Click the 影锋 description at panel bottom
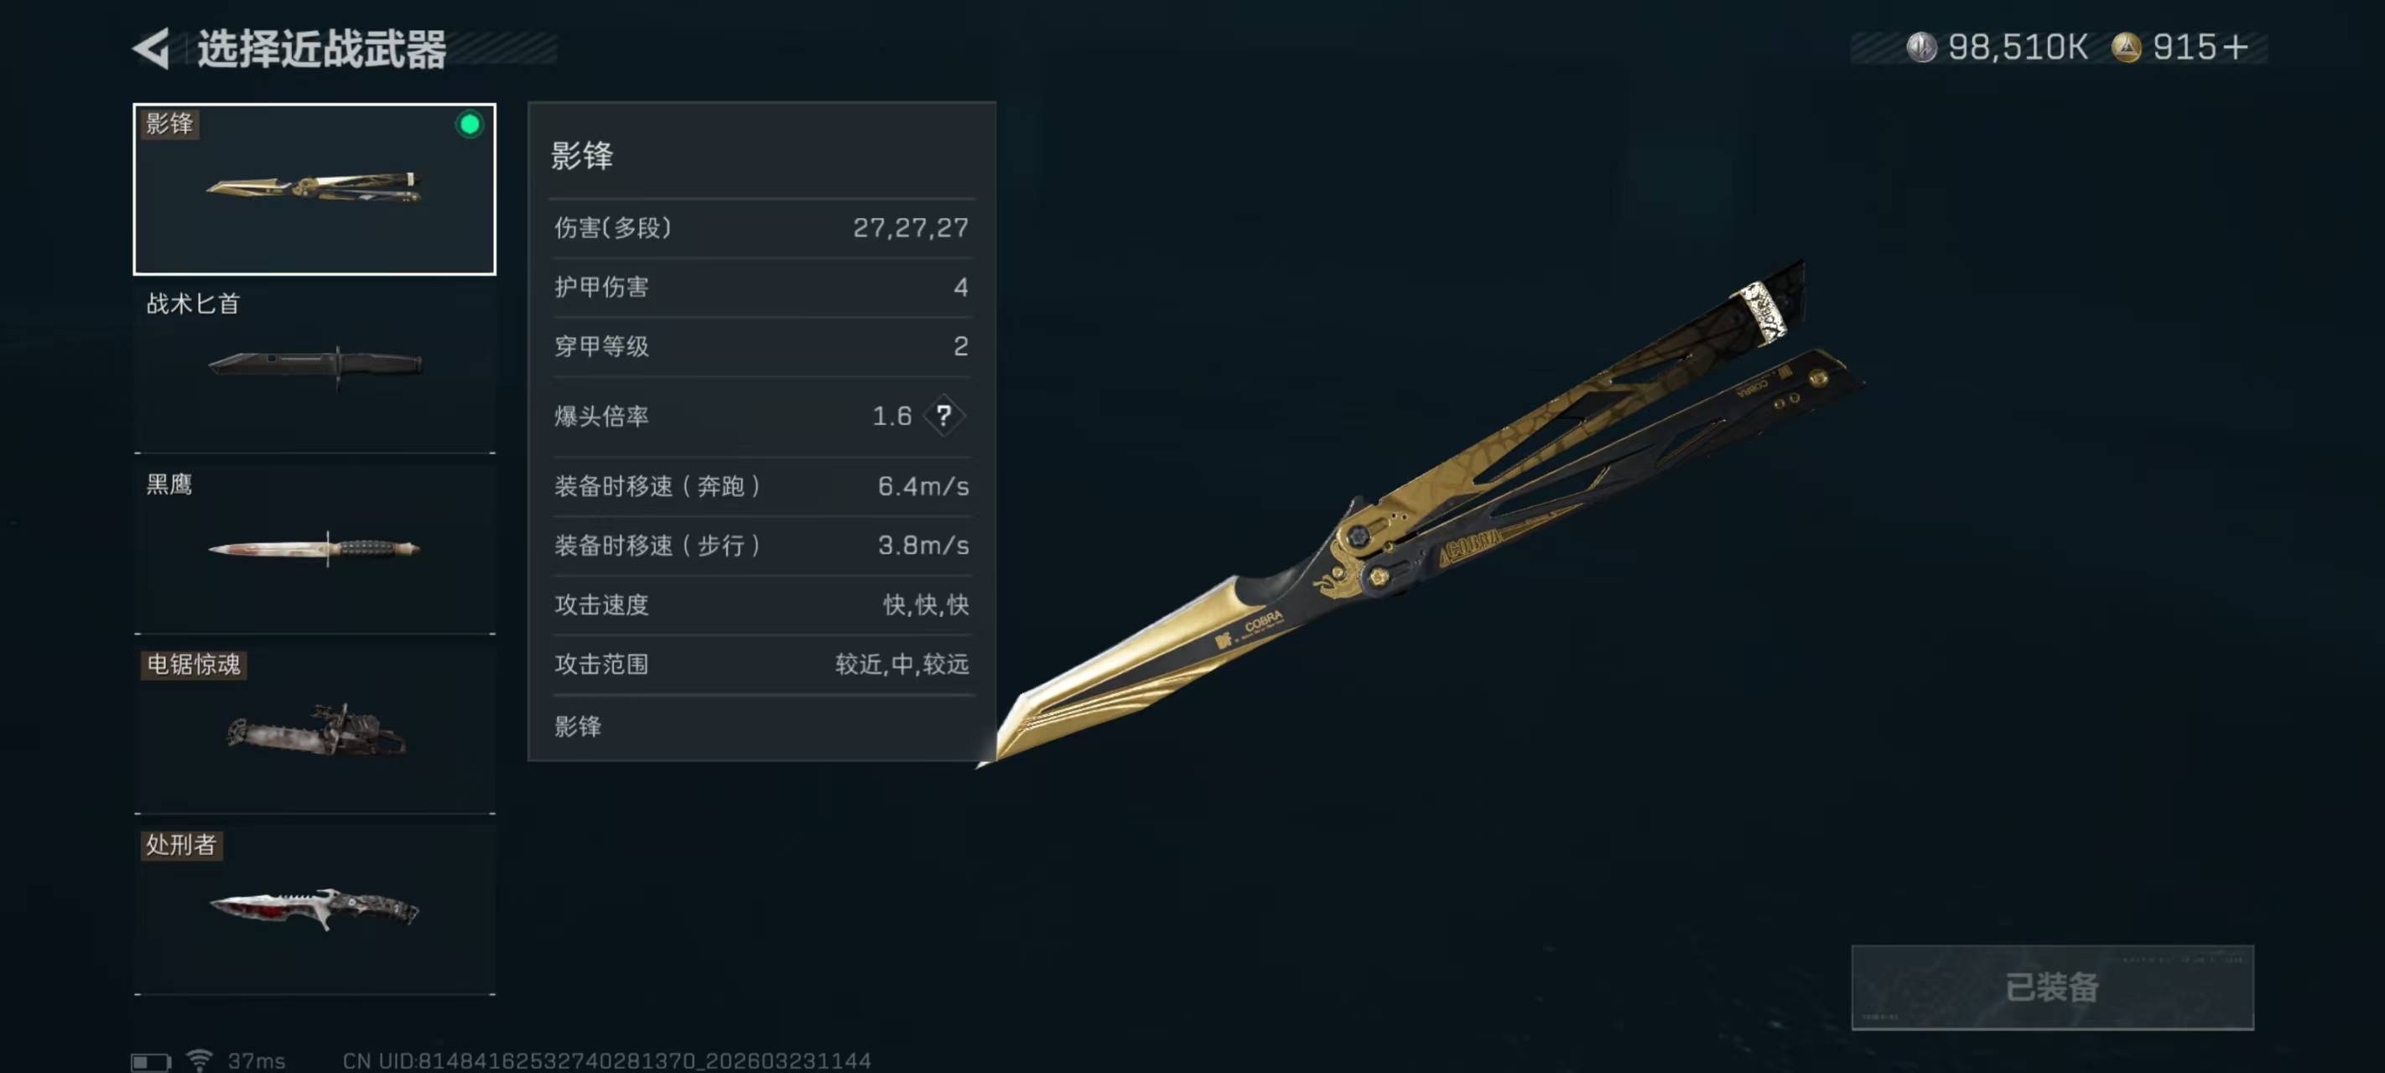Viewport: 2385px width, 1073px height. point(578,727)
